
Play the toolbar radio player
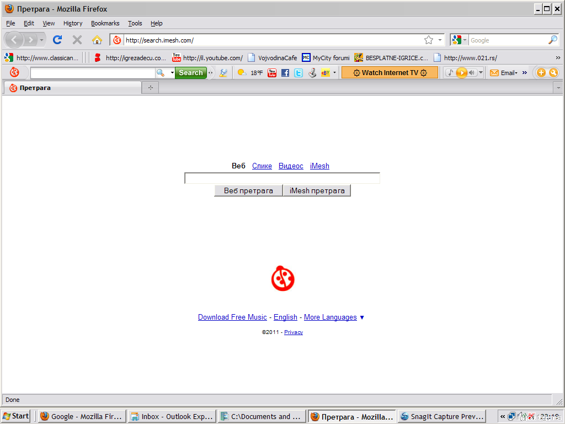462,73
